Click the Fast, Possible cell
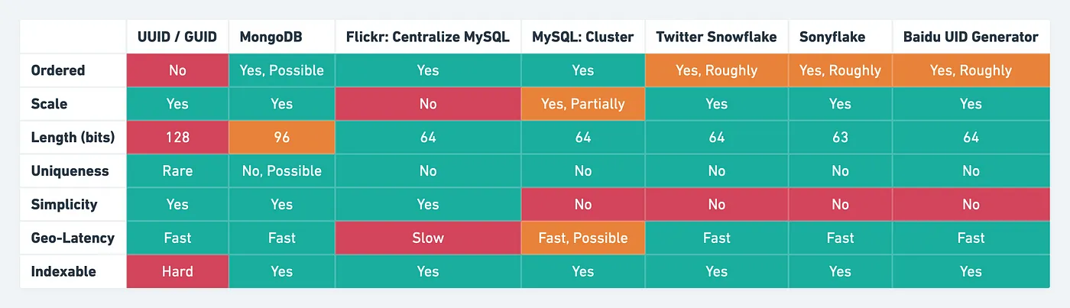The width and height of the screenshot is (1070, 308). coord(583,238)
